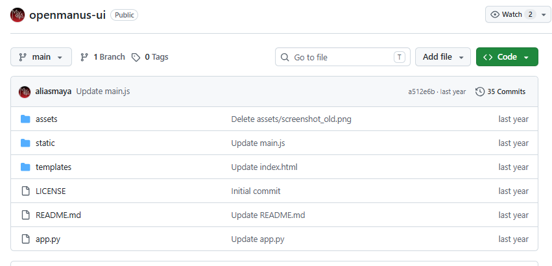Click the tag icon next to 0 Tags

click(136, 58)
